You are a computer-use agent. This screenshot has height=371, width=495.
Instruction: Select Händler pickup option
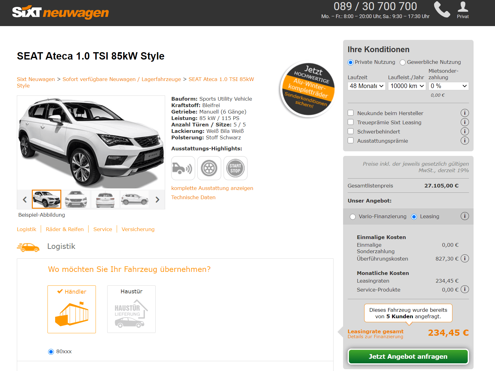72,309
